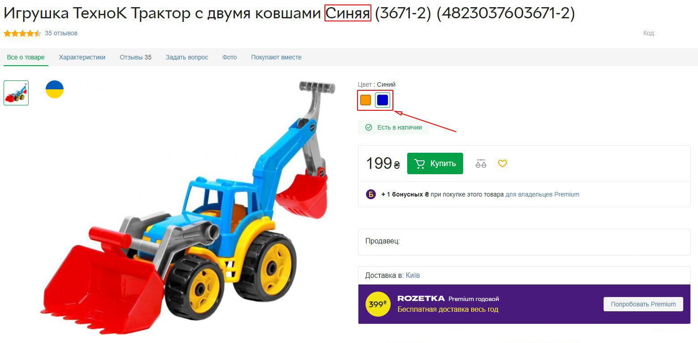The image size is (698, 343).
Task: Click the shopping cart icon on Купить
Action: (x=420, y=163)
